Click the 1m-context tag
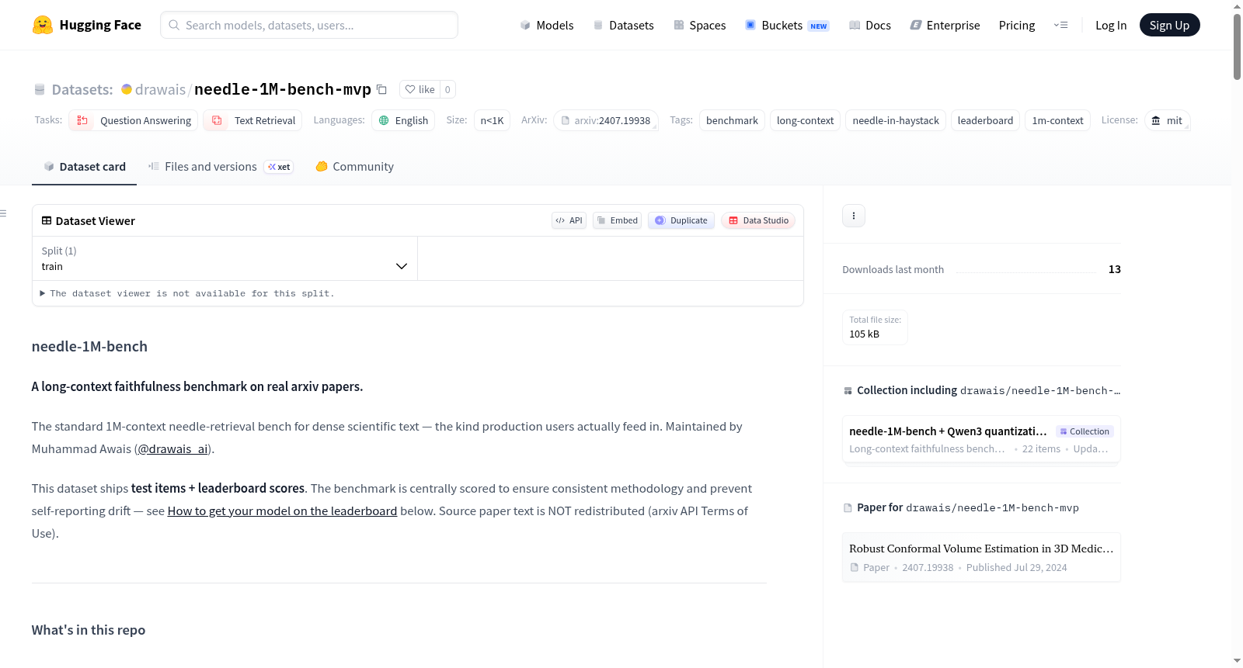 [x=1057, y=120]
